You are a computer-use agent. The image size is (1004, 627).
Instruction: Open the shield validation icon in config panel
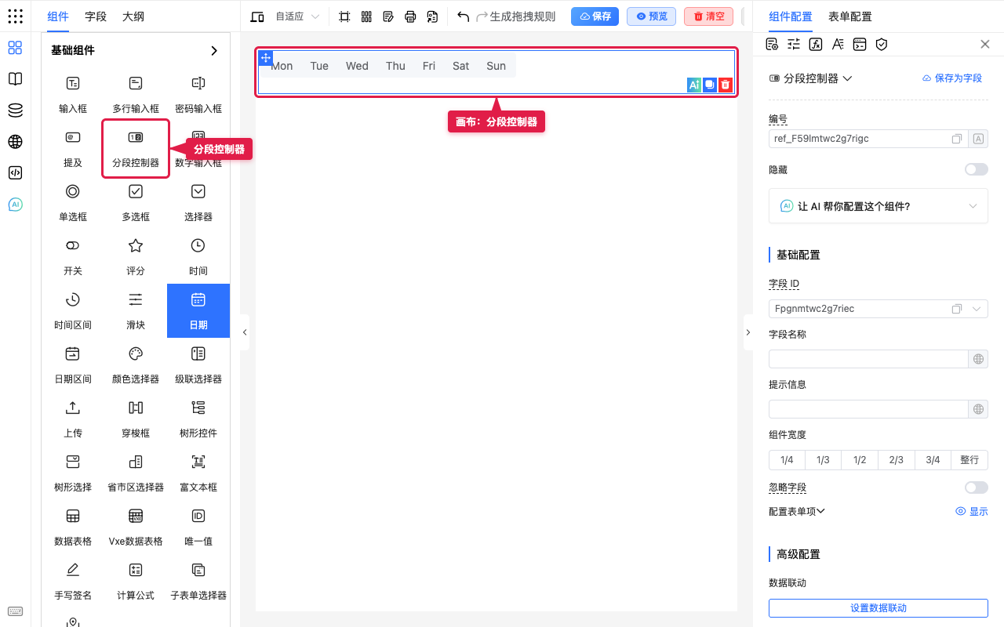click(x=882, y=44)
